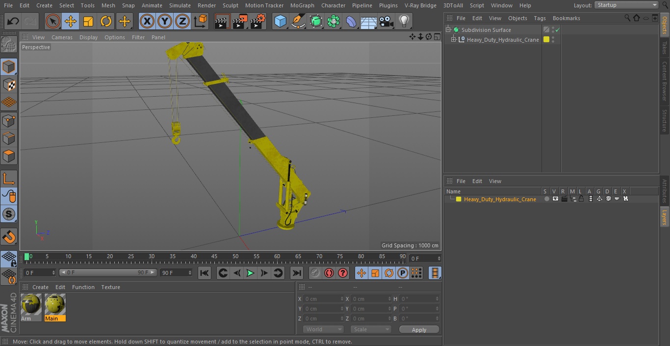Select the Scale tool
The image size is (670, 346).
click(88, 21)
